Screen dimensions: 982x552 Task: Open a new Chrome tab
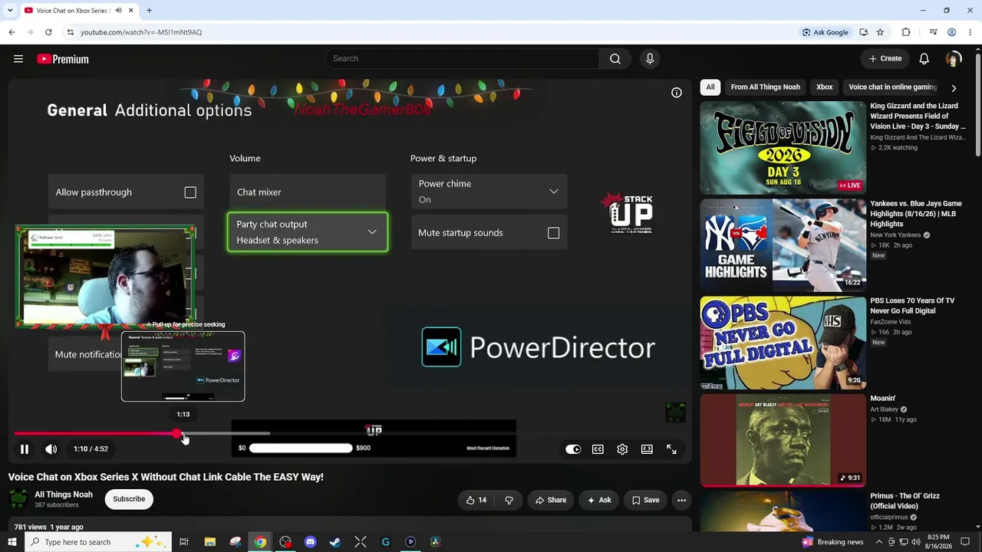[x=149, y=11]
